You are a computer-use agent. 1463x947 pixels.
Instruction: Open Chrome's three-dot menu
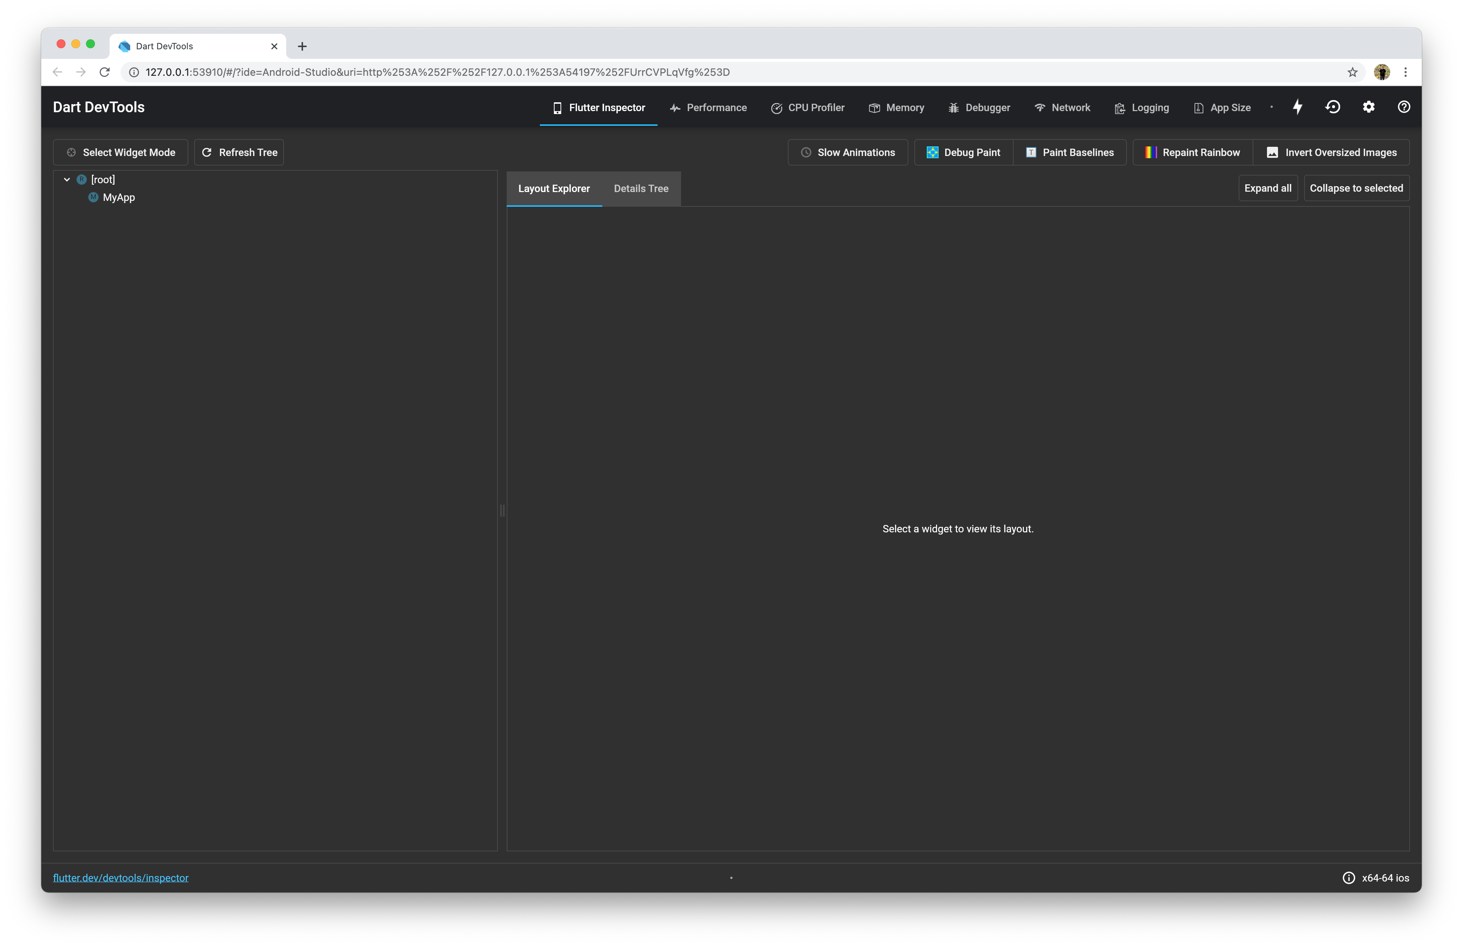(x=1406, y=72)
